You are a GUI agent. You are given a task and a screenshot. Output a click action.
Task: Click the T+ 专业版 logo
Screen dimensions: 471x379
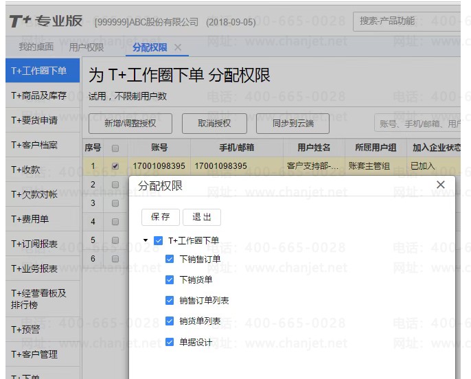[x=45, y=21]
